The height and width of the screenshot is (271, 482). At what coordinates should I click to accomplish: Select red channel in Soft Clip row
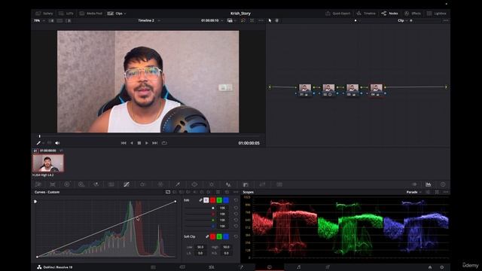point(212,236)
